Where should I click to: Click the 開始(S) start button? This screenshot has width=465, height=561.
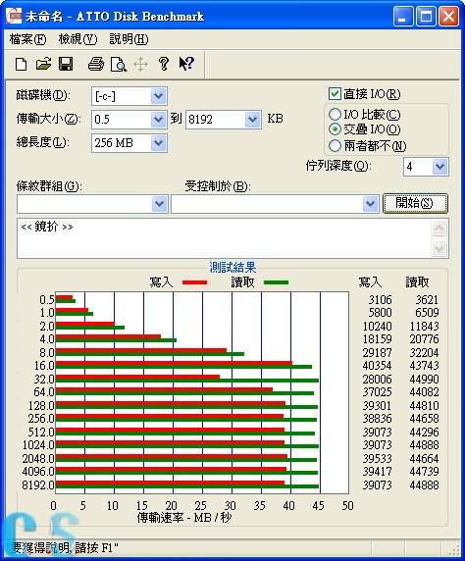(415, 203)
